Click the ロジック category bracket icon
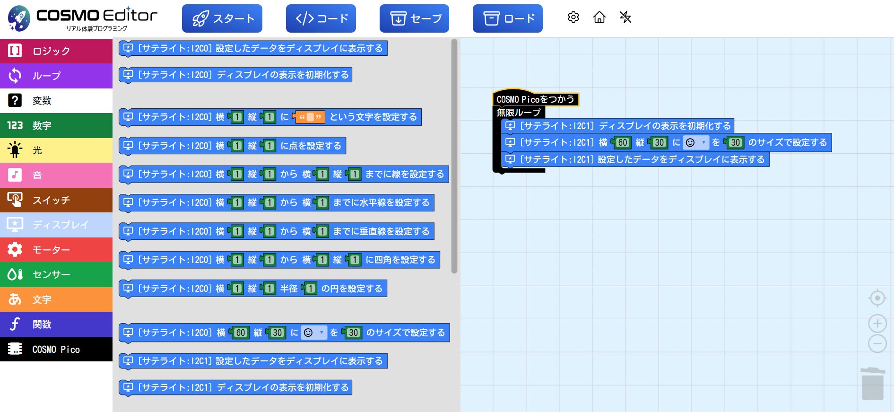Screen dimensions: 894x412 click(15, 51)
